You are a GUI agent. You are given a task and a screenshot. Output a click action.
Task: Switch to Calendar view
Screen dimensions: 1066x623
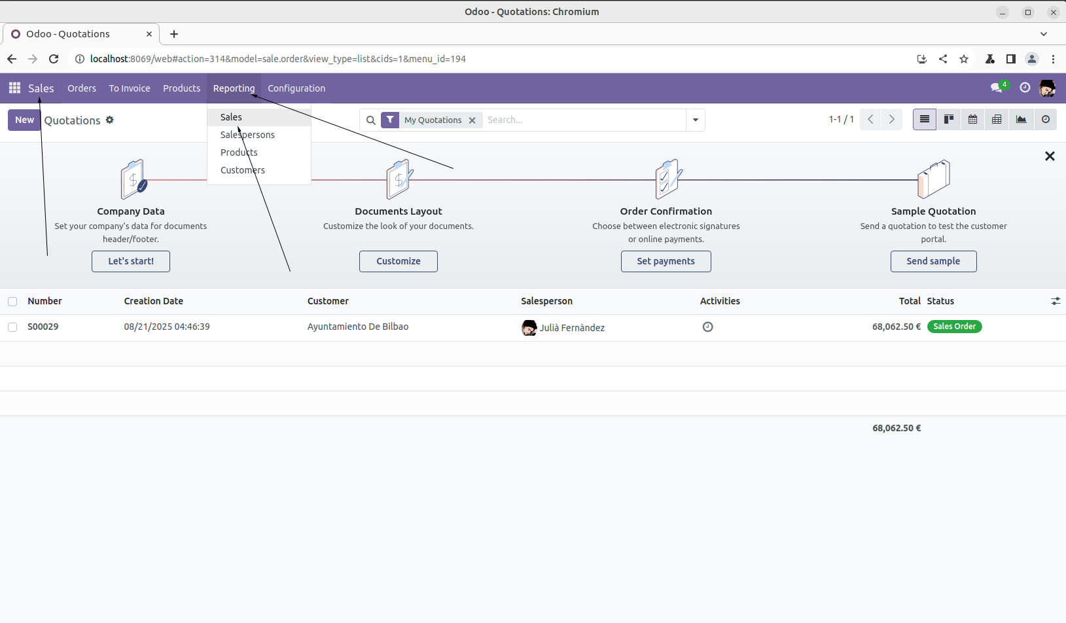click(x=972, y=120)
